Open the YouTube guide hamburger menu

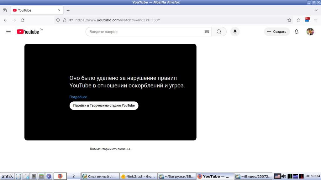point(8,32)
